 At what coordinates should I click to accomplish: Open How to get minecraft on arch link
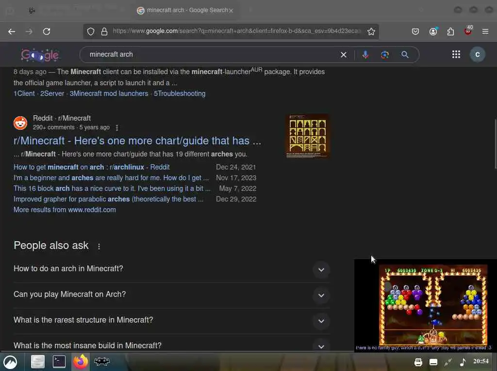[91, 167]
